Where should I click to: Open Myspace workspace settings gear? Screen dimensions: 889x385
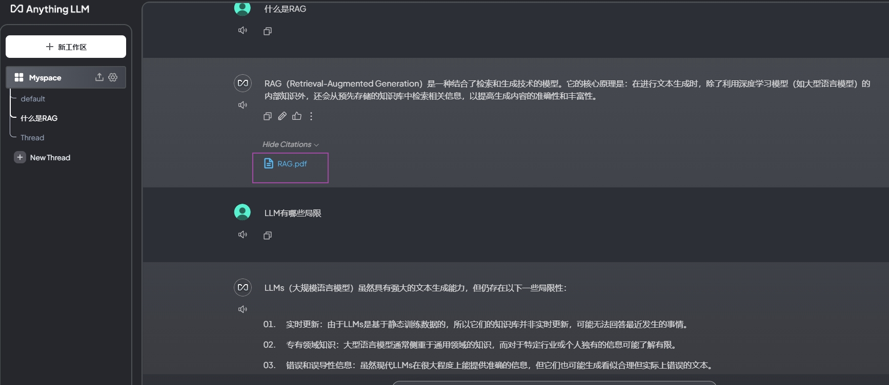[x=113, y=77]
